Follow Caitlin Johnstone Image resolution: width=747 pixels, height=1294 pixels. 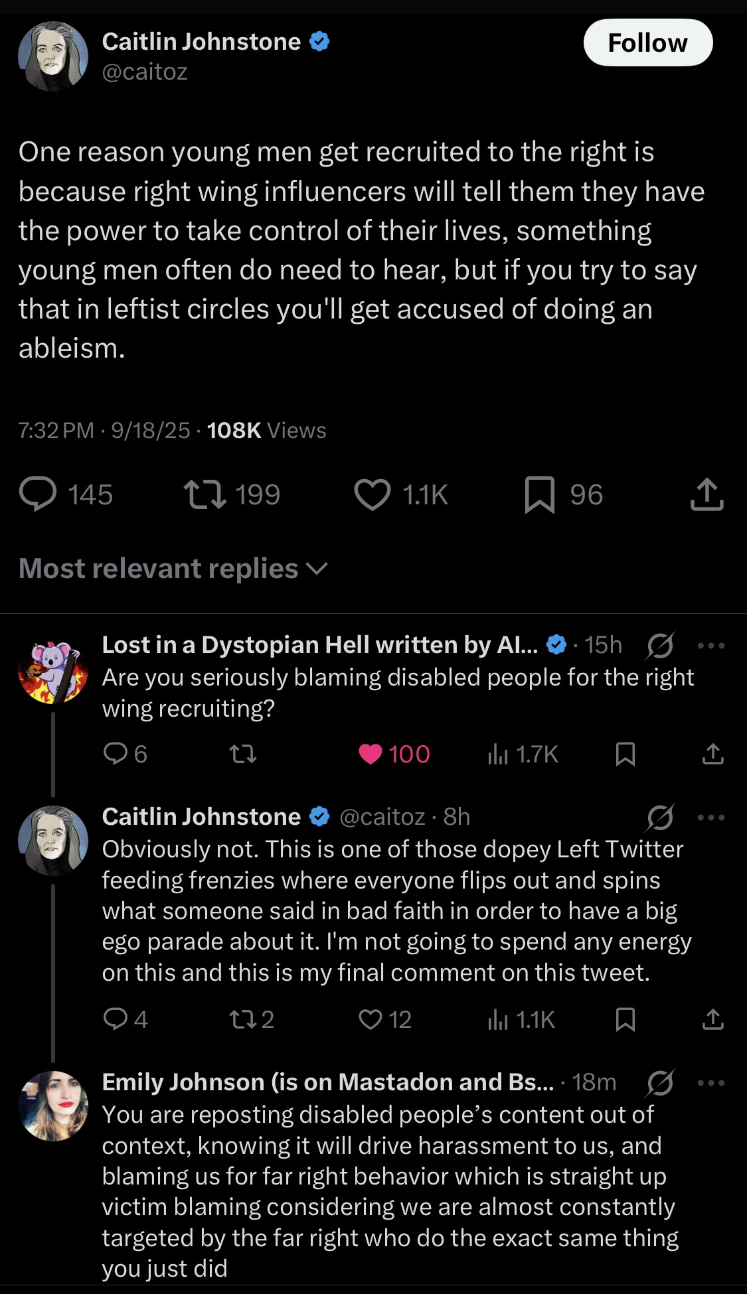(x=647, y=43)
